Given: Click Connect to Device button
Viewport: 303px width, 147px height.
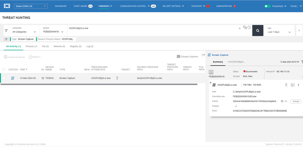Looking at the screenshot, I should coord(15,57).
